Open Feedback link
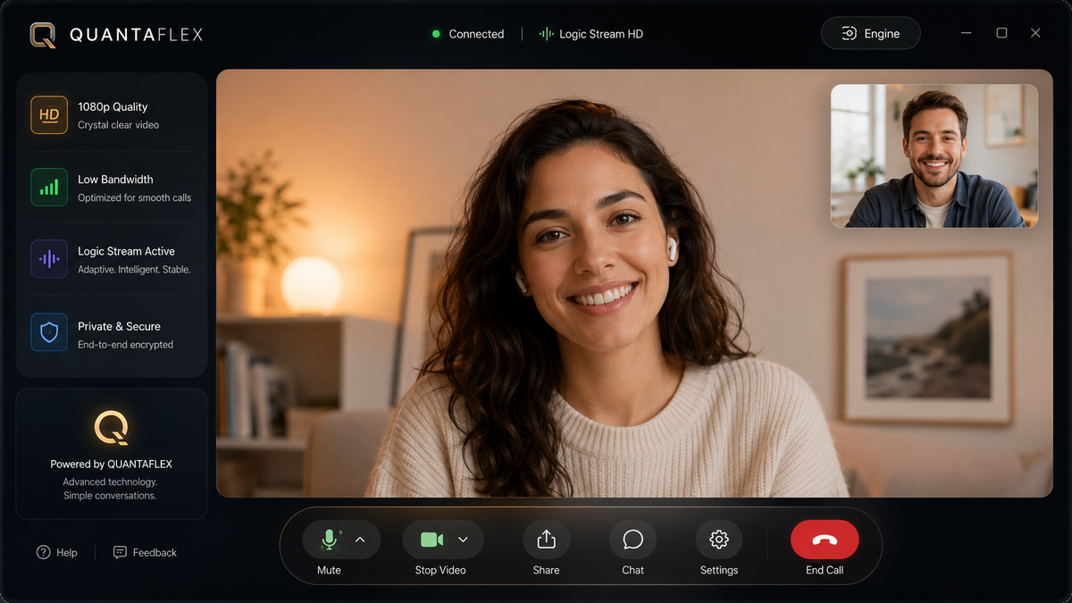 click(145, 552)
